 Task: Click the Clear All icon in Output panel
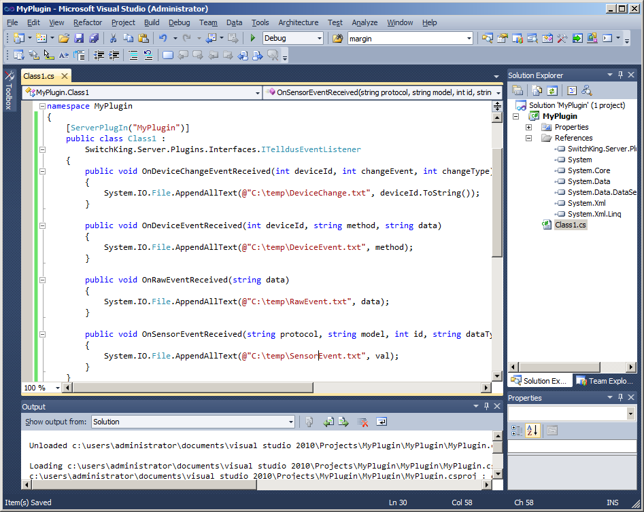pyautogui.click(x=362, y=422)
